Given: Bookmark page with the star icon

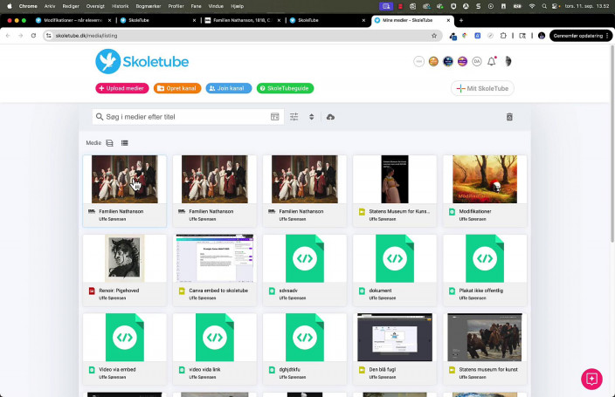Looking at the screenshot, I should (x=434, y=36).
